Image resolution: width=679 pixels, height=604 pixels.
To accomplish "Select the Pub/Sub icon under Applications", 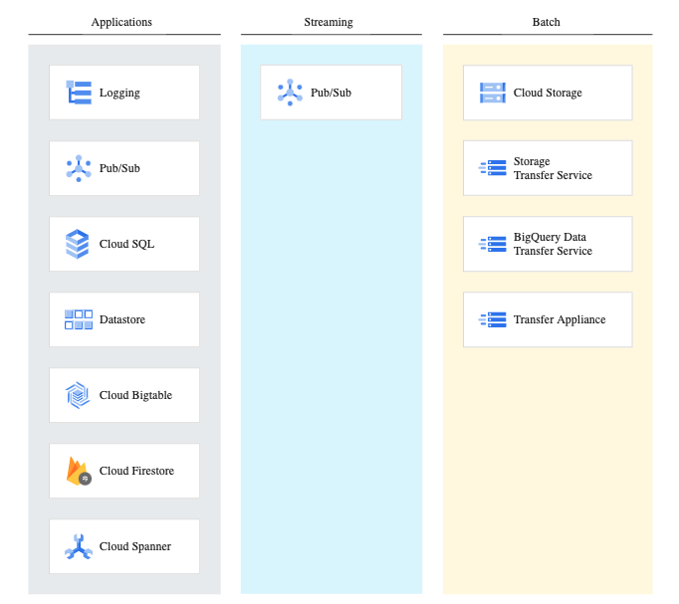I will click(x=78, y=168).
